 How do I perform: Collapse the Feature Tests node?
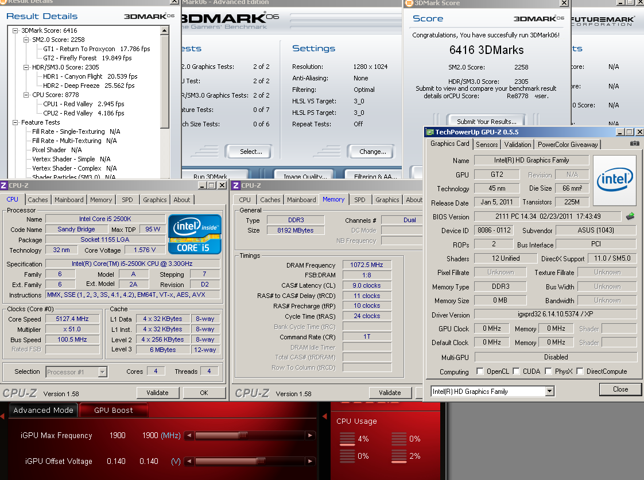point(15,122)
